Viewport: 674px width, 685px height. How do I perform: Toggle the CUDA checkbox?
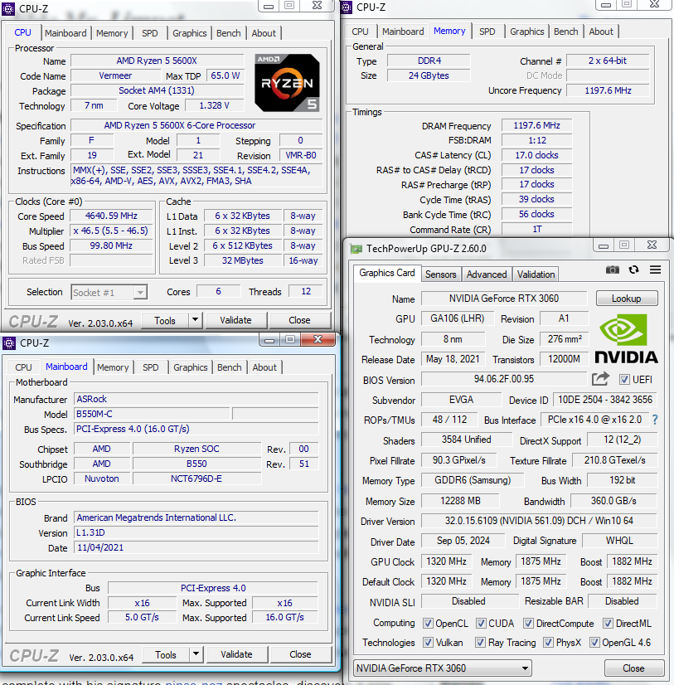(481, 623)
